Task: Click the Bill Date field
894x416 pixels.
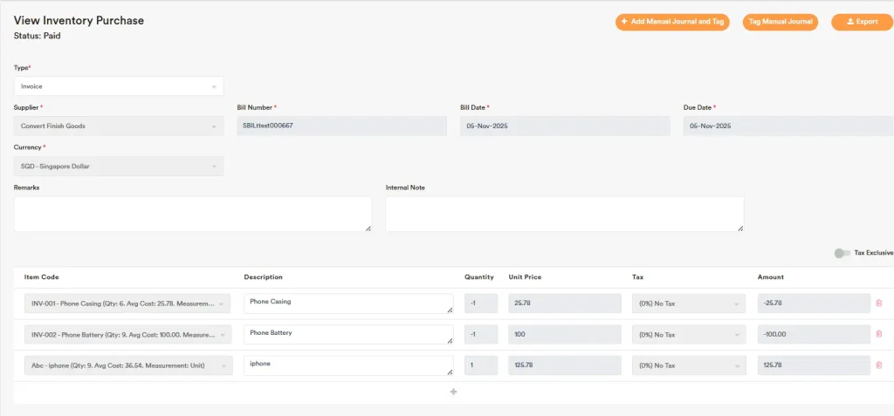Action: pyautogui.click(x=565, y=126)
